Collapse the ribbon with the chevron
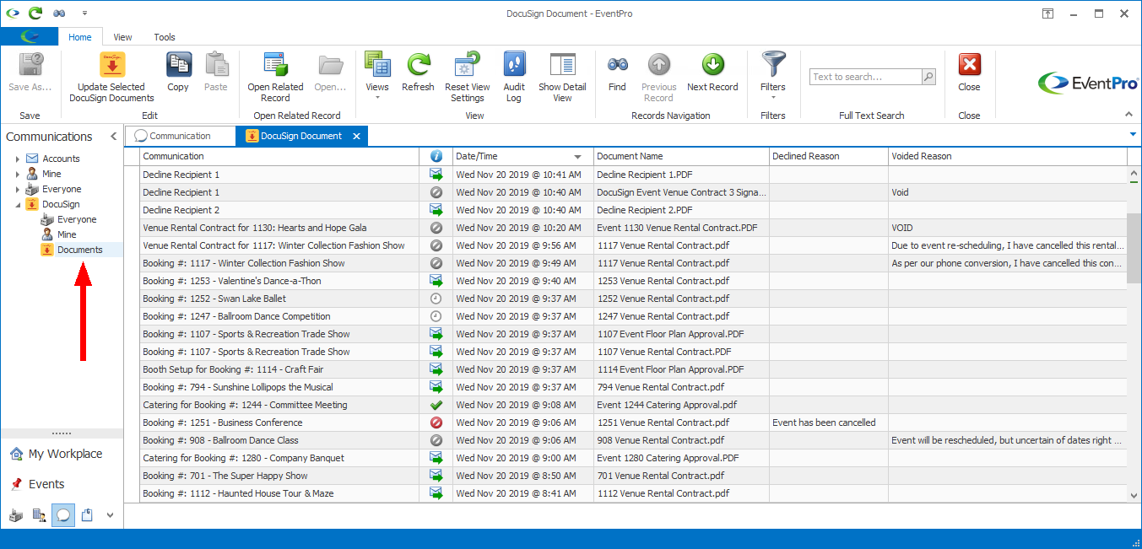The width and height of the screenshot is (1142, 549). (1129, 115)
